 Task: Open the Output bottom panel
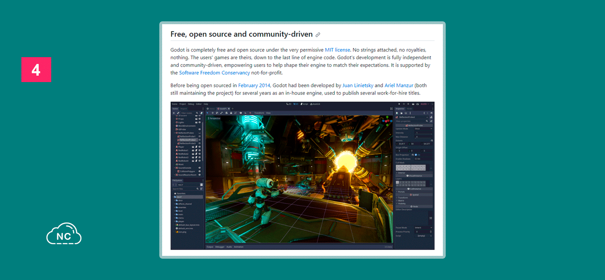point(210,247)
